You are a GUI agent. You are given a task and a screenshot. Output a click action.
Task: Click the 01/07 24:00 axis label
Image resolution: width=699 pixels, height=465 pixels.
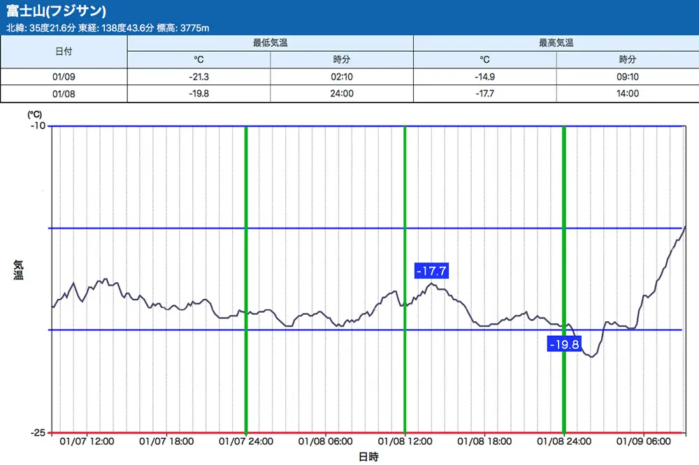point(246,441)
